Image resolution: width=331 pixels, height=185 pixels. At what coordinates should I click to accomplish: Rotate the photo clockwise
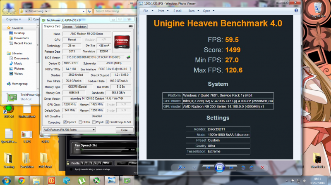[252, 168]
